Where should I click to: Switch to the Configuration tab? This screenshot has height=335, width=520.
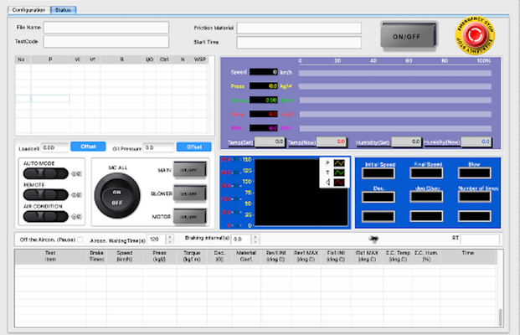pyautogui.click(x=28, y=10)
